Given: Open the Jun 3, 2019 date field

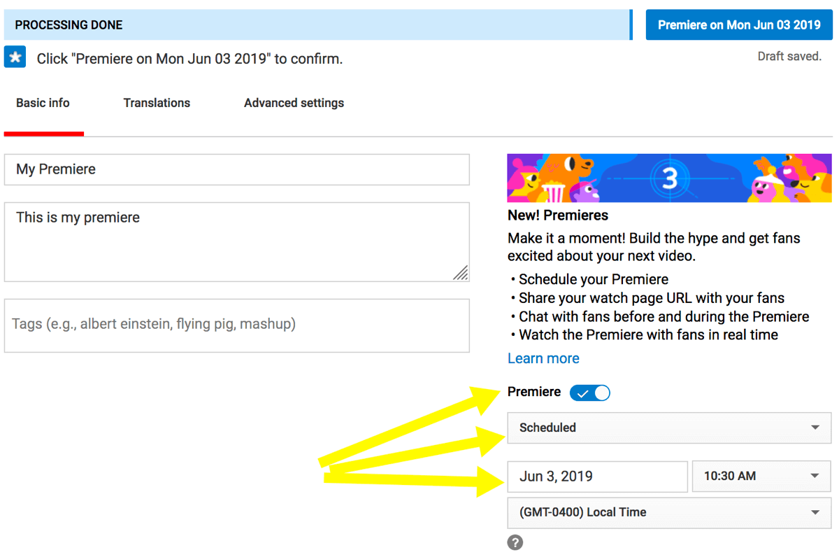Looking at the screenshot, I should [x=597, y=477].
